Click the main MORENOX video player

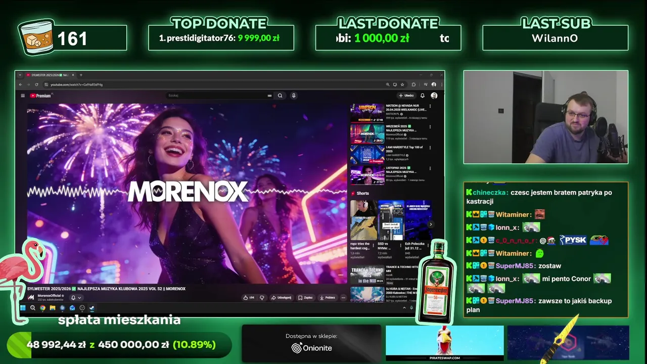pyautogui.click(x=187, y=194)
